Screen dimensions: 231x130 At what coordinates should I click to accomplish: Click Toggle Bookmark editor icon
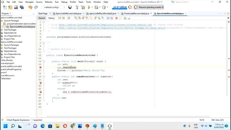click(x=103, y=18)
